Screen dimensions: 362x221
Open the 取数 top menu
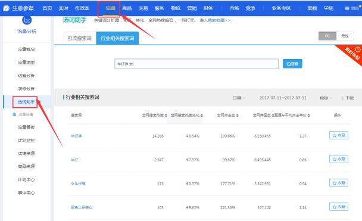click(x=312, y=8)
